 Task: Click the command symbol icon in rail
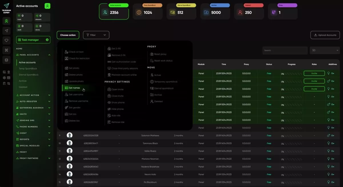click(6, 50)
